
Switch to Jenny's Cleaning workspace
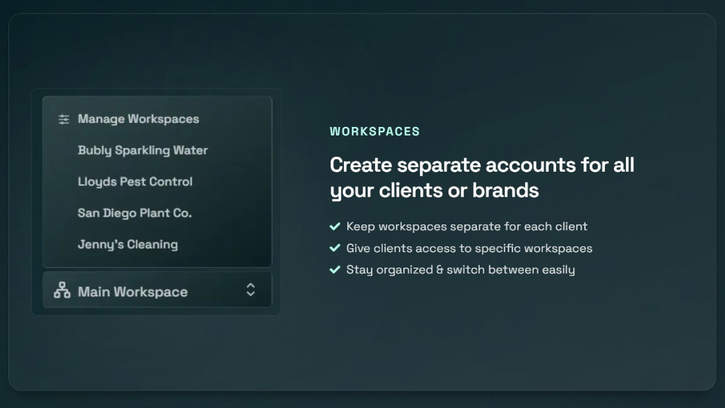pos(127,245)
